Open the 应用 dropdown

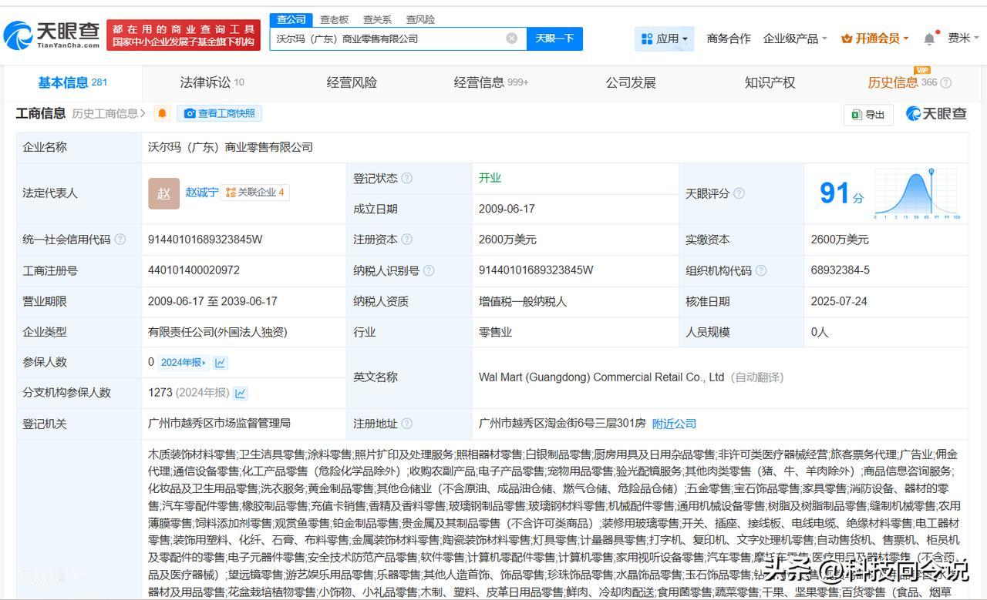(x=664, y=39)
